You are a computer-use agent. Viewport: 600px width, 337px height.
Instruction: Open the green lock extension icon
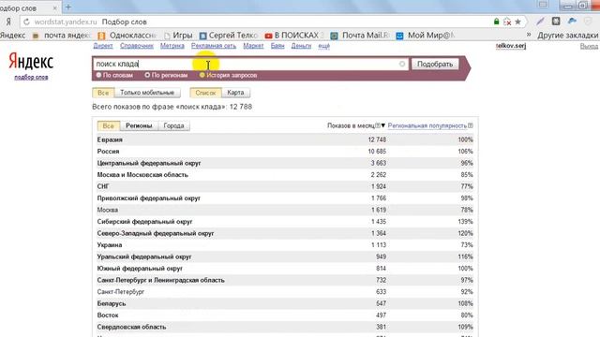496,22
